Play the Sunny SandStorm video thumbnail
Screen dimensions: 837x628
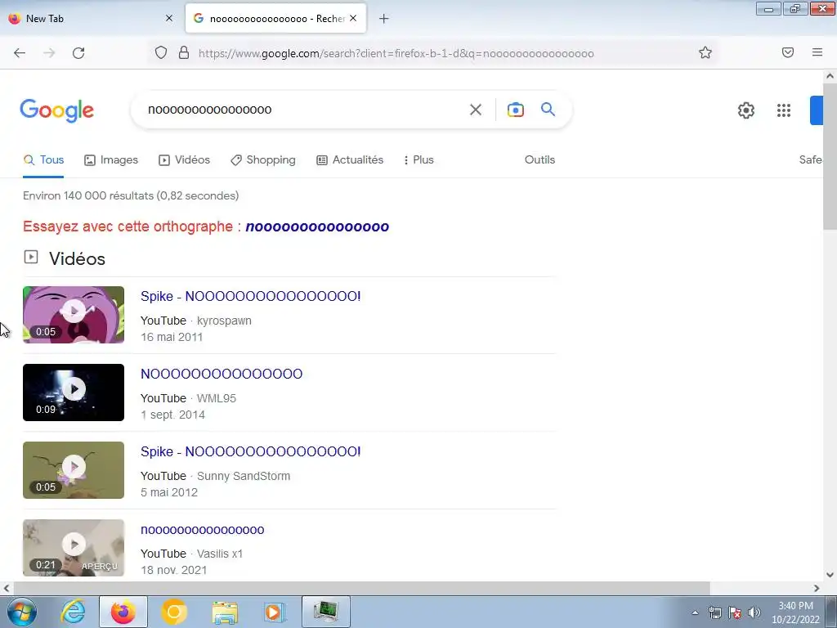pos(74,470)
